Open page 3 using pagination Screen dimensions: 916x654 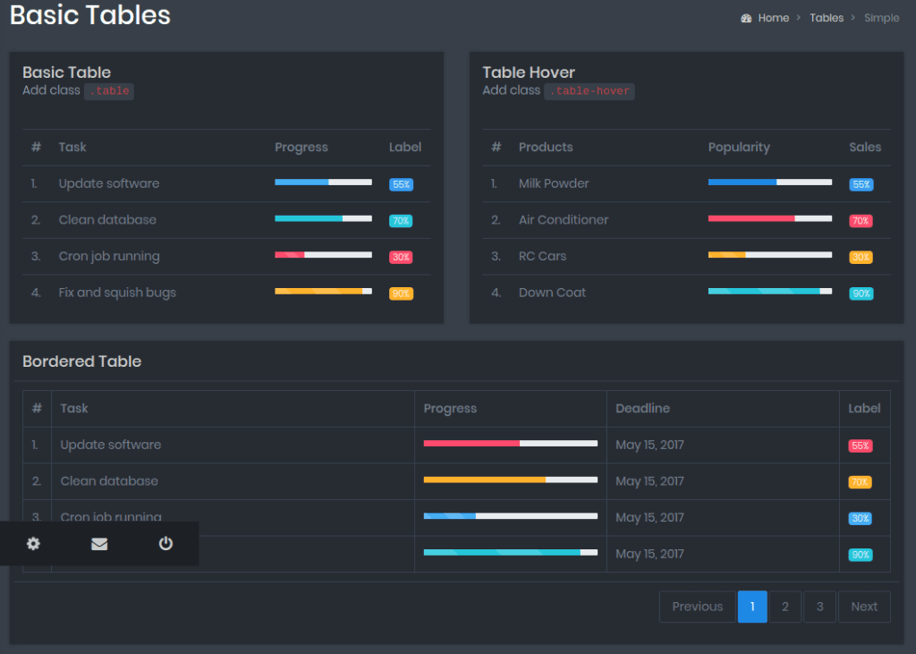[x=819, y=607]
